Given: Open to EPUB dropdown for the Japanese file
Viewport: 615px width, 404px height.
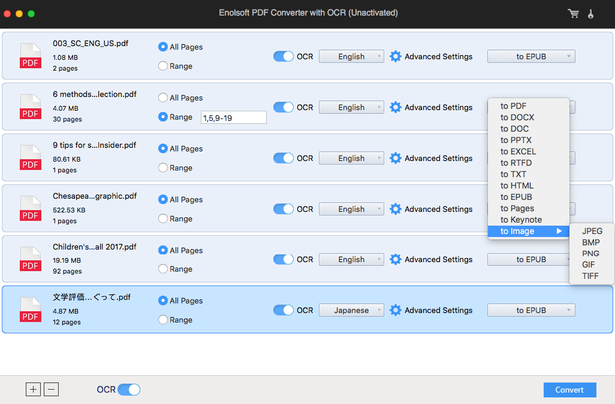Looking at the screenshot, I should tap(531, 310).
